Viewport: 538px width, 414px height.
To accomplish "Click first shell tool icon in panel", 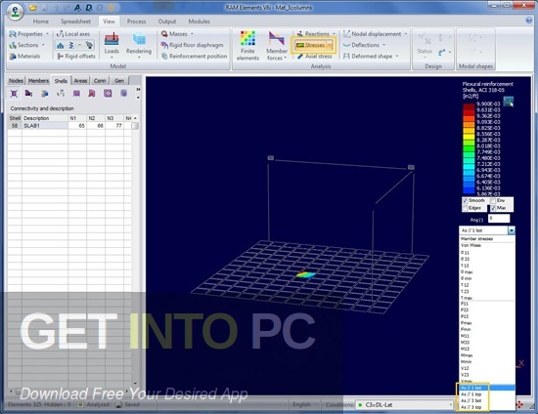I will pos(14,94).
